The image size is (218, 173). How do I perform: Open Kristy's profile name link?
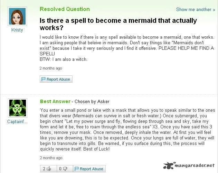coord(17,30)
